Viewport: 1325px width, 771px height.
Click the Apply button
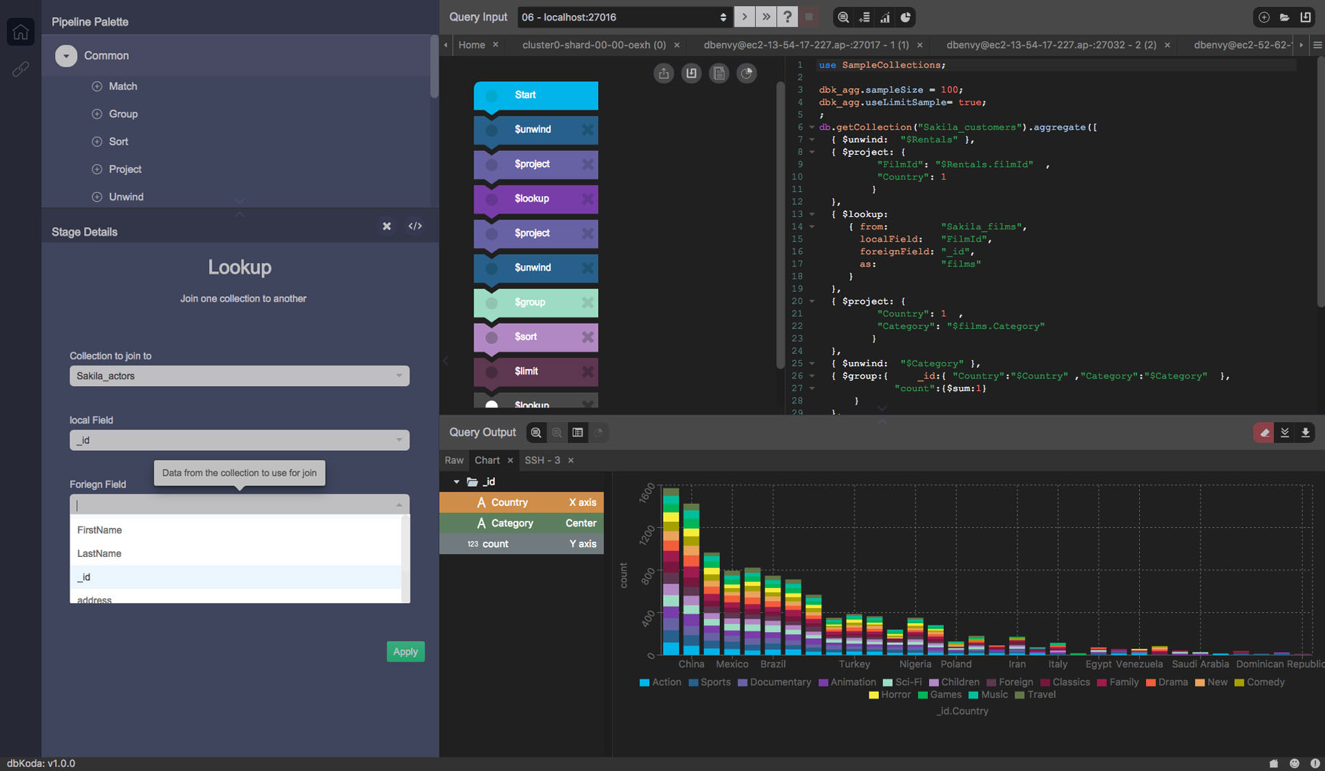[405, 651]
